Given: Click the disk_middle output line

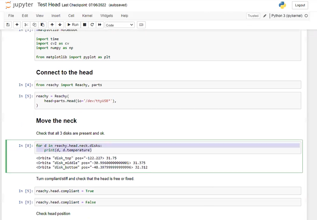Looking at the screenshot, I should pyautogui.click(x=91, y=163).
